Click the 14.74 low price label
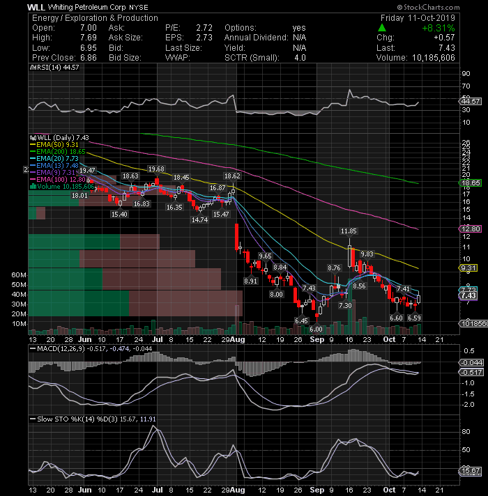The width and height of the screenshot is (488, 496). click(199, 219)
